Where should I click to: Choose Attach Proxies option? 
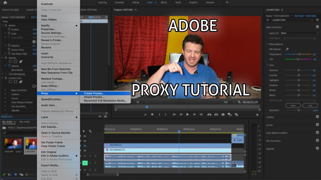click(x=105, y=97)
